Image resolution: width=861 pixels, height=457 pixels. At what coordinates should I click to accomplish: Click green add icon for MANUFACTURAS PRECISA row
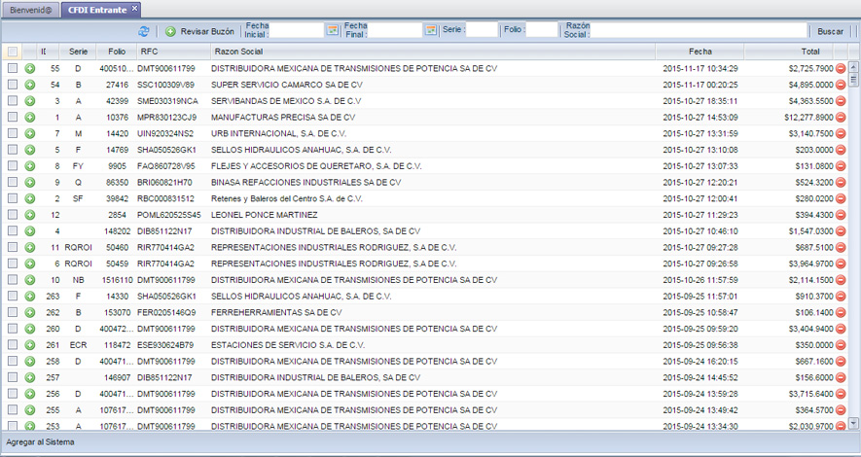(29, 118)
